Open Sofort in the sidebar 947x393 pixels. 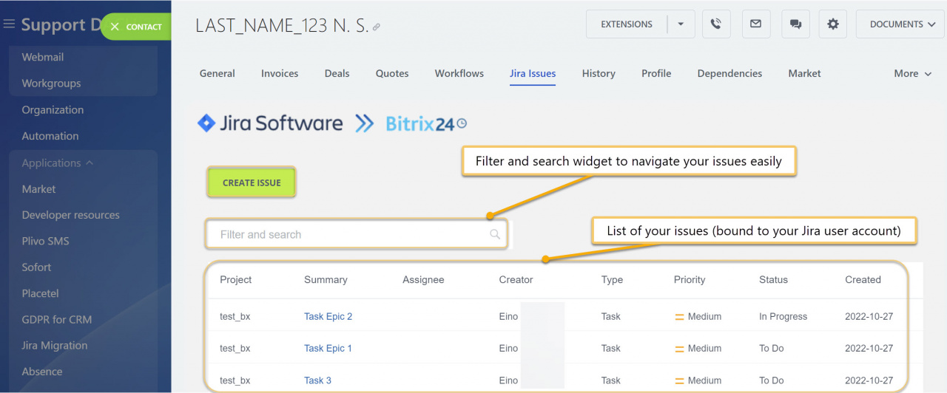[x=36, y=267]
